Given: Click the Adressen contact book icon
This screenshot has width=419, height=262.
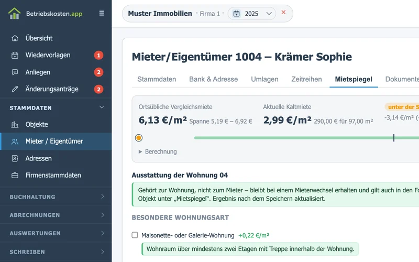Looking at the screenshot, I should [15, 159].
